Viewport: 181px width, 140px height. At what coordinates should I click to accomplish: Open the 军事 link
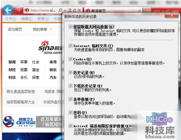(24, 62)
